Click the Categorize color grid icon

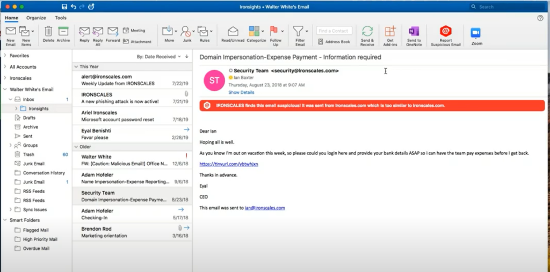point(254,31)
